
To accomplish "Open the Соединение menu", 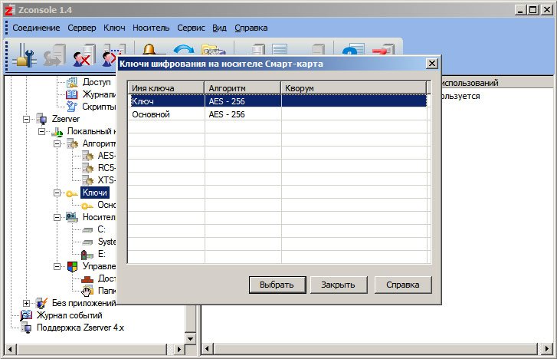I will (x=36, y=28).
